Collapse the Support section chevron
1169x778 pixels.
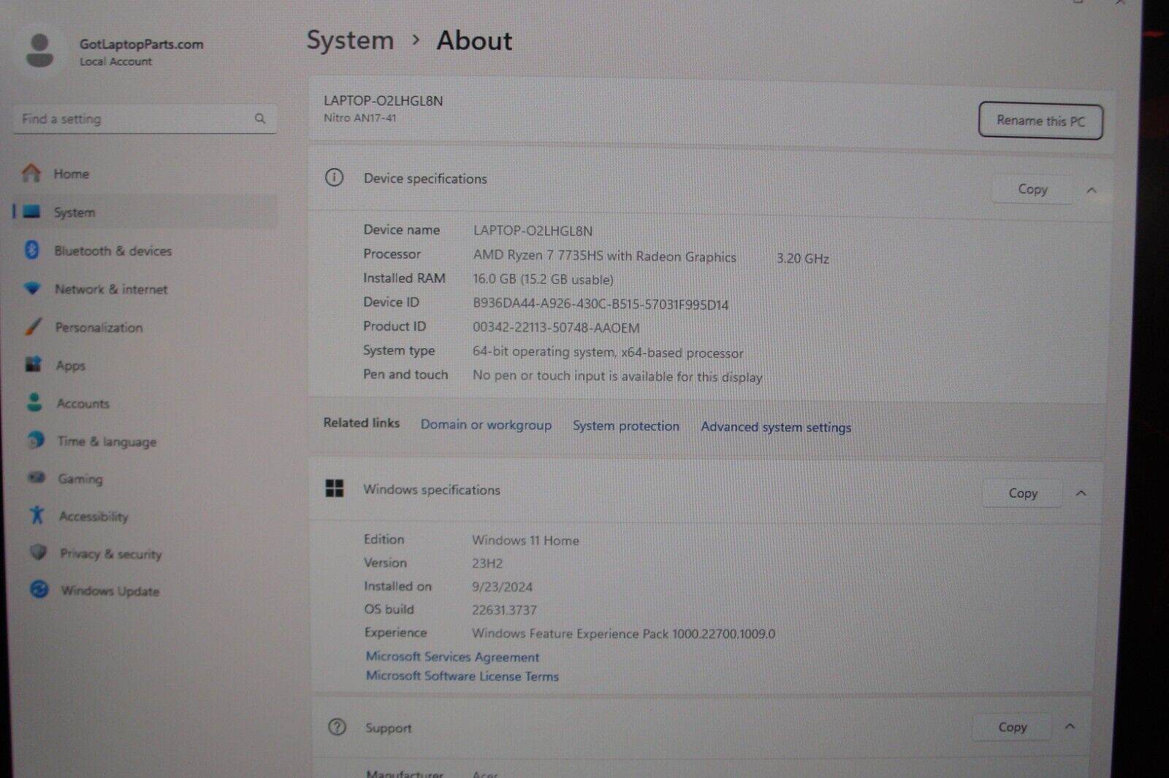(x=1070, y=726)
